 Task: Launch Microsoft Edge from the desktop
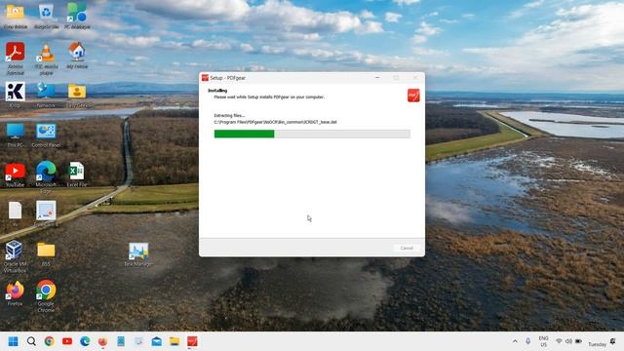pyautogui.click(x=46, y=176)
